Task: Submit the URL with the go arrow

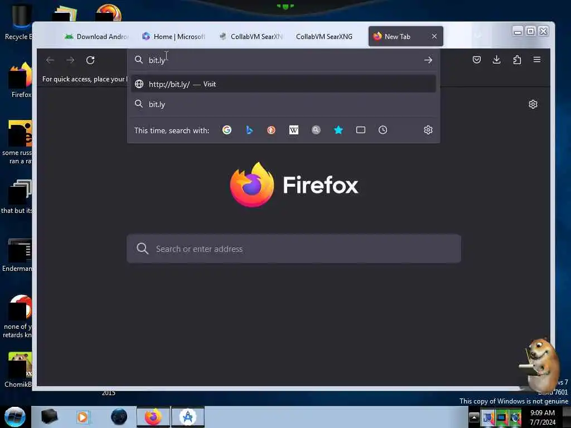Action: tap(428, 60)
